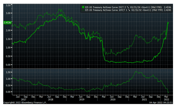Click the 0.00 label on lower spread panel
The width and height of the screenshot is (175, 105).
[8, 92]
